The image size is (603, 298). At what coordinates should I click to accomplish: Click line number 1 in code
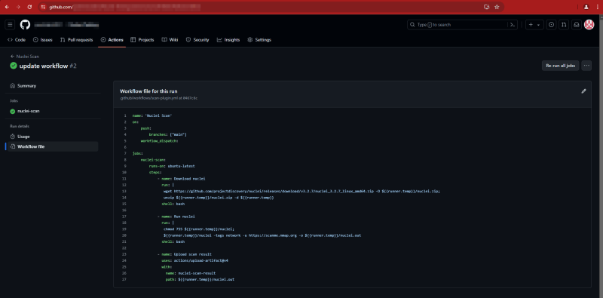(x=125, y=115)
